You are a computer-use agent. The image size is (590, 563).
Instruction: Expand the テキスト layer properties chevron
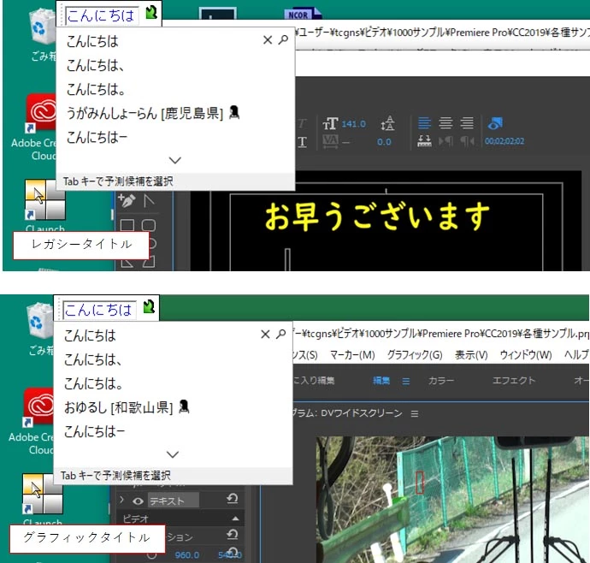coord(121,500)
